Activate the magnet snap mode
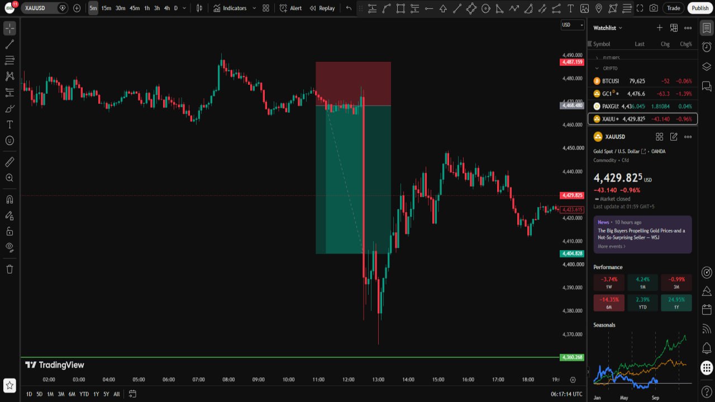This screenshot has width=715, height=402. pos(9,199)
